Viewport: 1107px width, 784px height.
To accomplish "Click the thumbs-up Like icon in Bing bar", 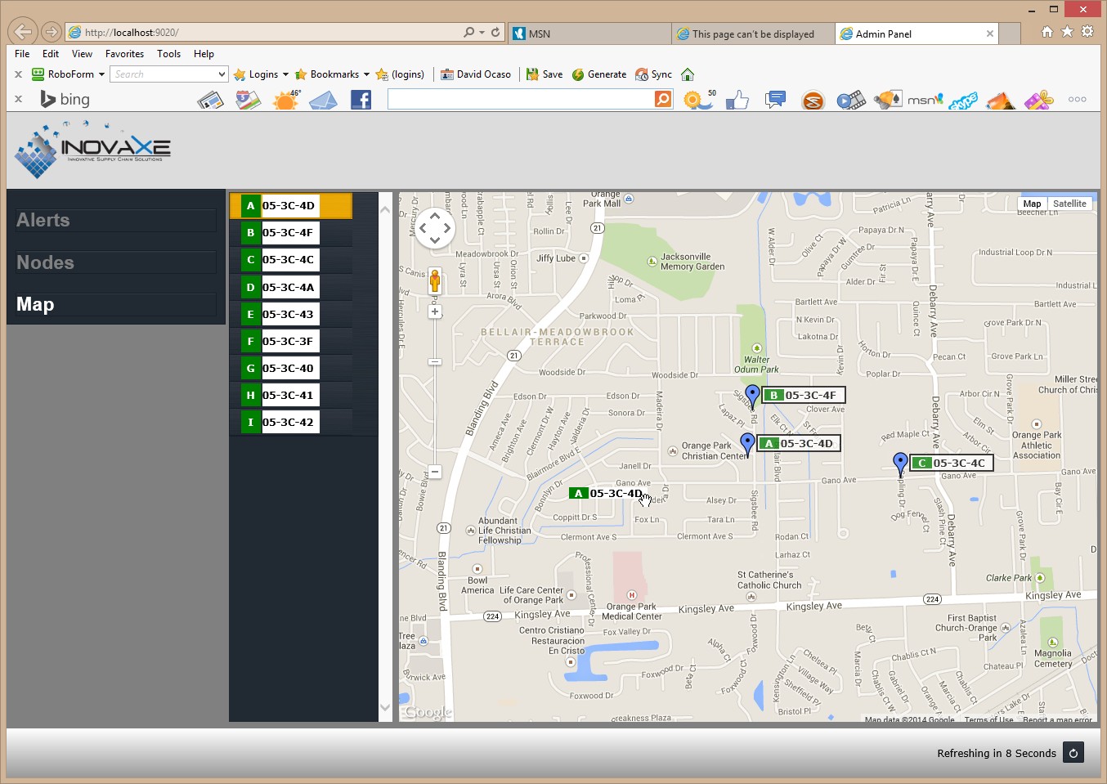I will tap(737, 100).
